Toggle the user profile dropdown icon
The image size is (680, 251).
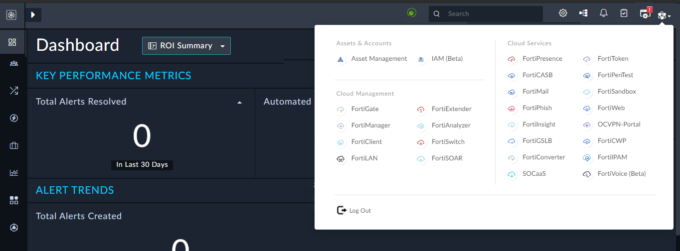click(664, 15)
